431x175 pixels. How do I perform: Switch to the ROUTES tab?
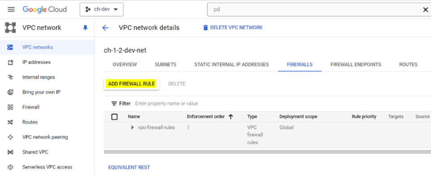click(408, 65)
